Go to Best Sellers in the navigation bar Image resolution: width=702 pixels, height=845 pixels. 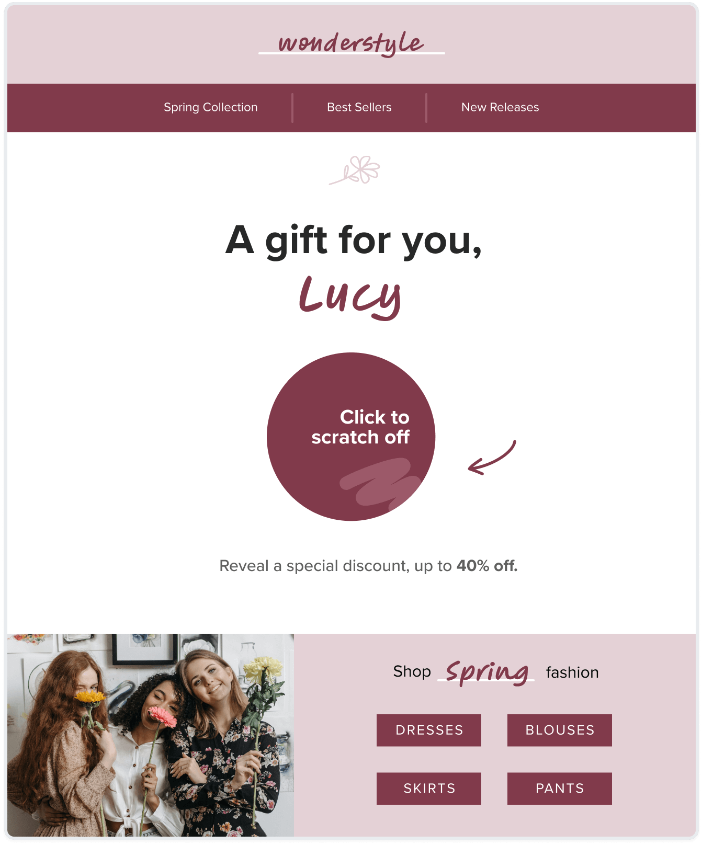(x=359, y=107)
